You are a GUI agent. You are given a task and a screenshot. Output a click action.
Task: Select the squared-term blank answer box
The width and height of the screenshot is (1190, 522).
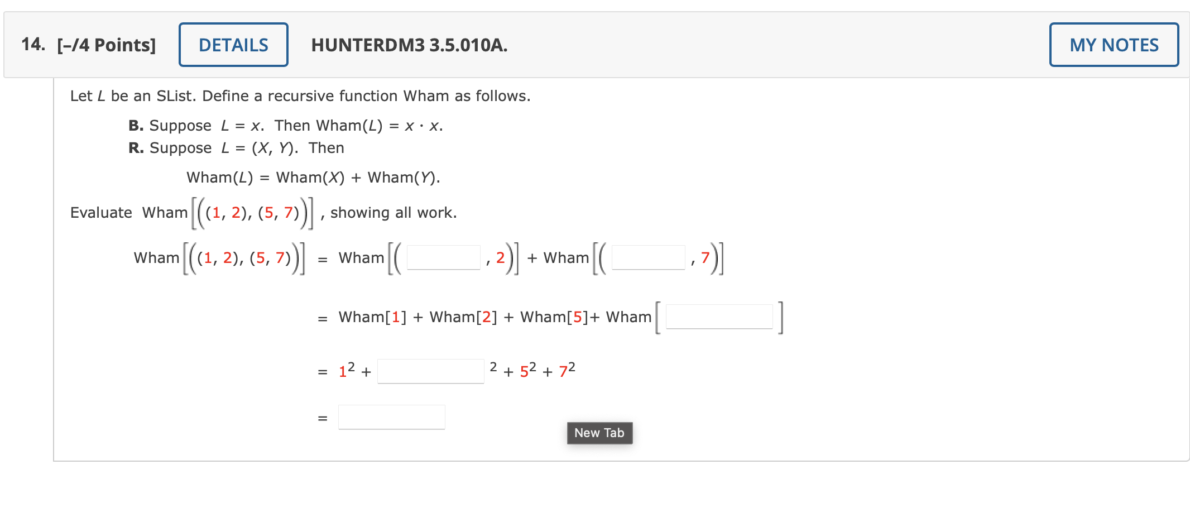coord(430,370)
